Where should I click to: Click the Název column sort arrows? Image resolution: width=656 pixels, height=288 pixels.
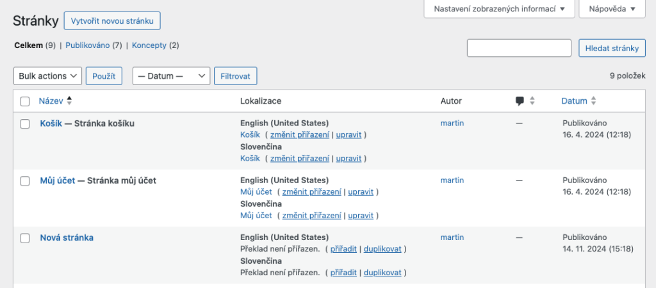[69, 100]
